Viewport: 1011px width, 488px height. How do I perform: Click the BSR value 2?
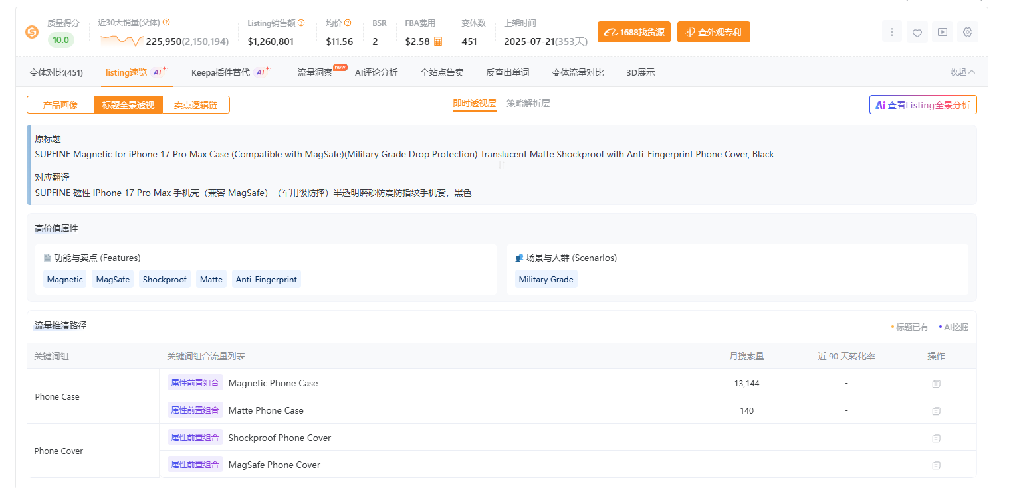click(x=375, y=42)
